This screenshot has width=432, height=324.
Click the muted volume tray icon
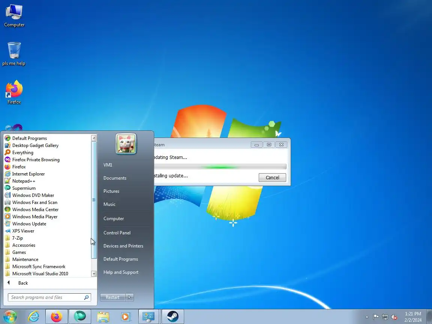(x=394, y=317)
